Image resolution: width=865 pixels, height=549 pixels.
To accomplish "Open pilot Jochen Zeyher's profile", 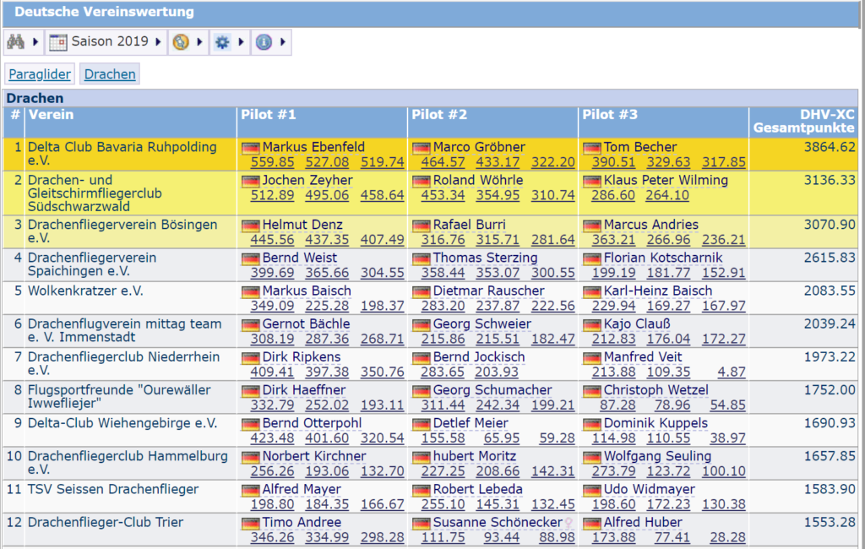I will click(307, 181).
